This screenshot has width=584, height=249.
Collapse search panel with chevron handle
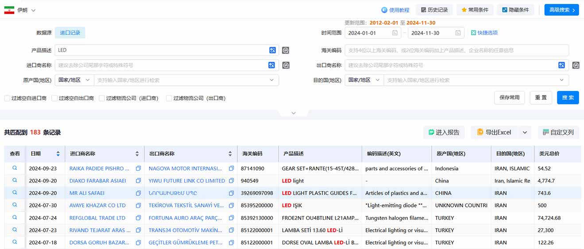tap(293, 113)
